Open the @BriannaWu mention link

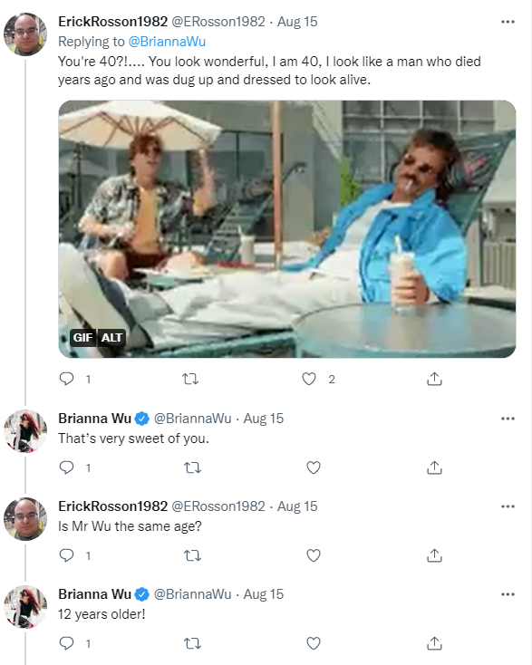tap(167, 42)
